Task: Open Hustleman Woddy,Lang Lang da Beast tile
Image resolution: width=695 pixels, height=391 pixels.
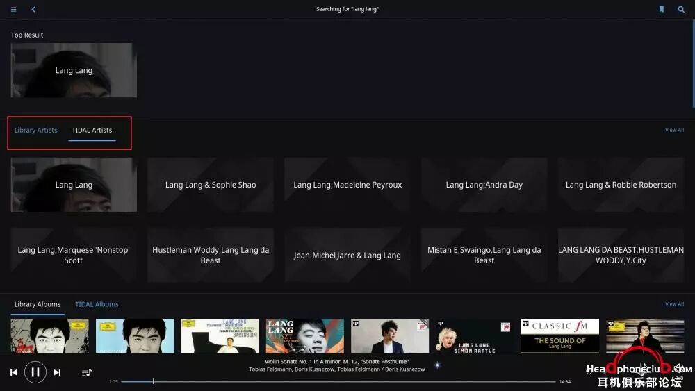Action: coord(211,255)
